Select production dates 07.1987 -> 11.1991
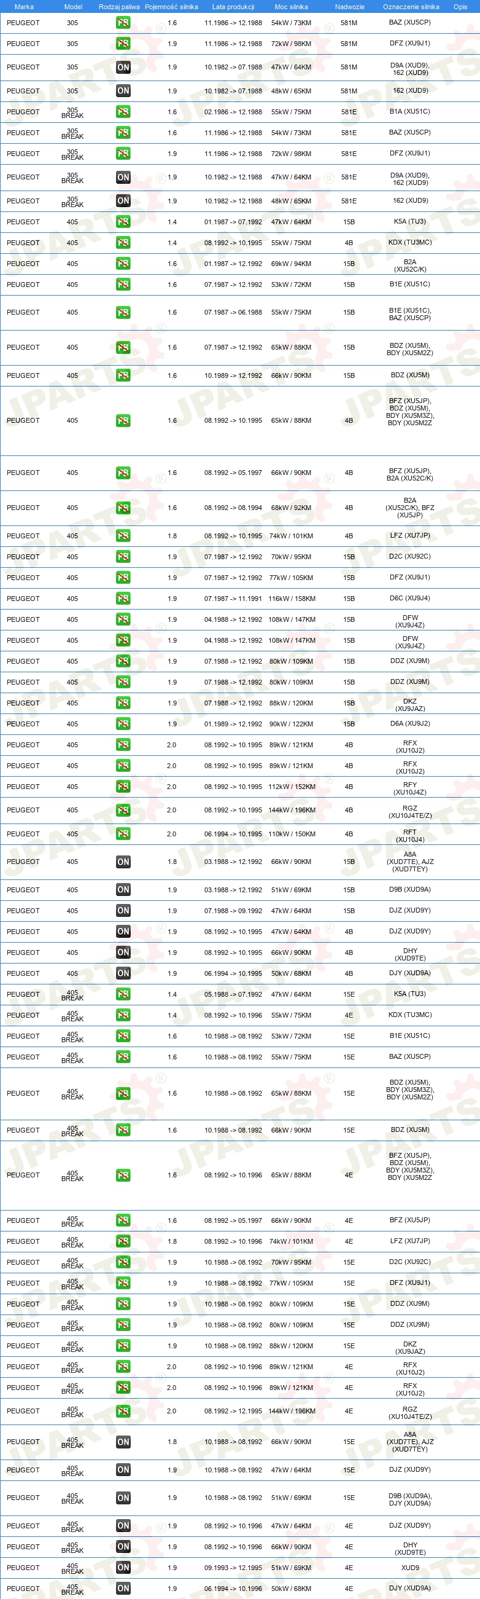This screenshot has width=480, height=1599. [233, 599]
